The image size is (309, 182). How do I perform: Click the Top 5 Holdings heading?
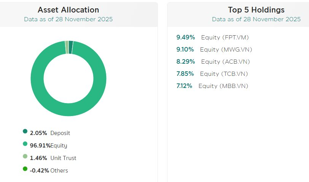click(x=256, y=10)
